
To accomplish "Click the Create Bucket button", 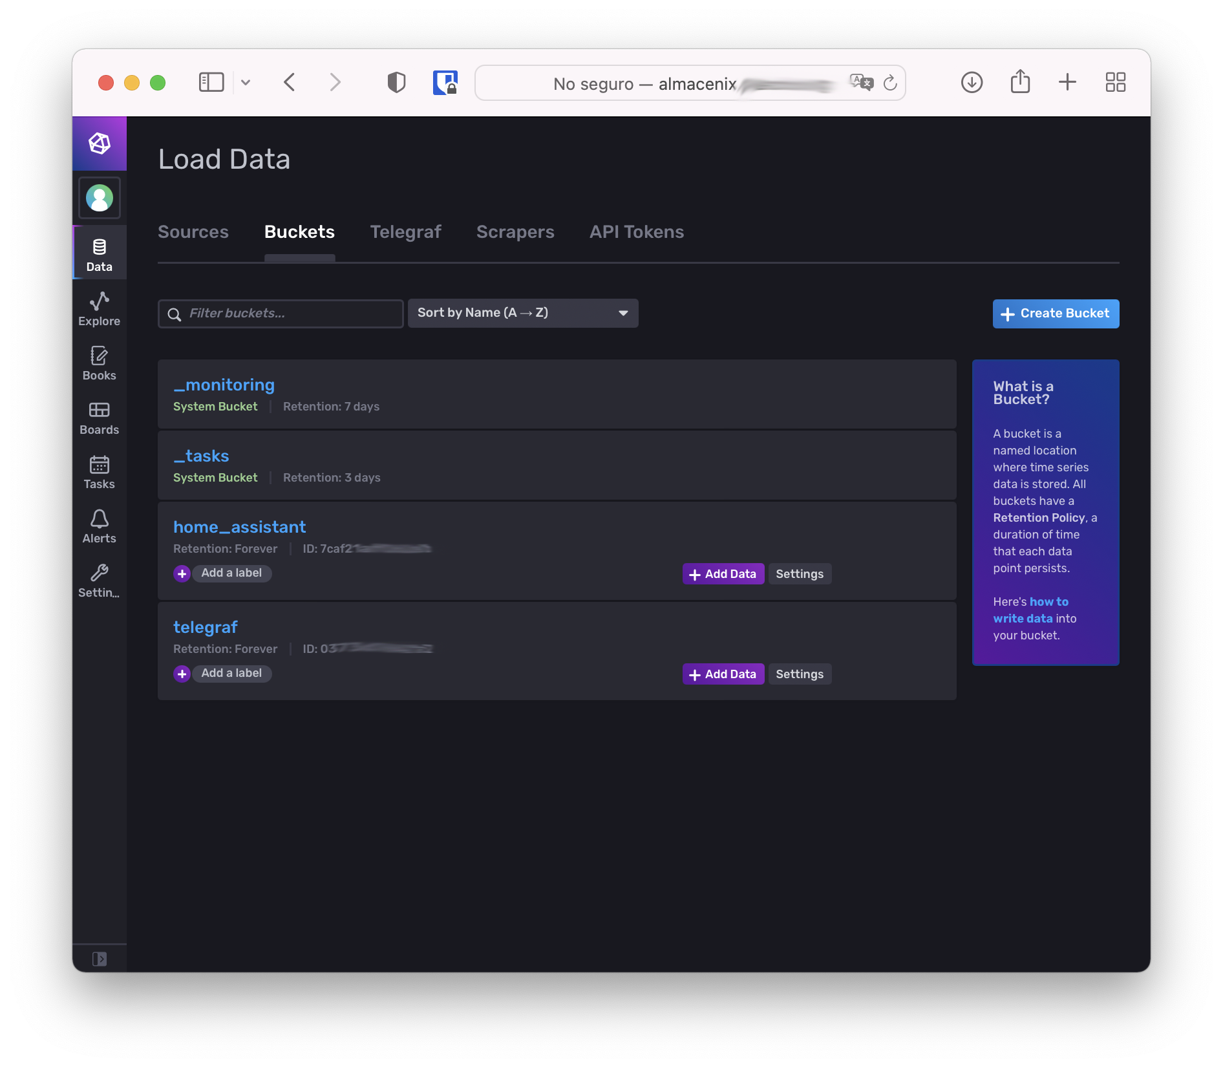I will coord(1056,314).
